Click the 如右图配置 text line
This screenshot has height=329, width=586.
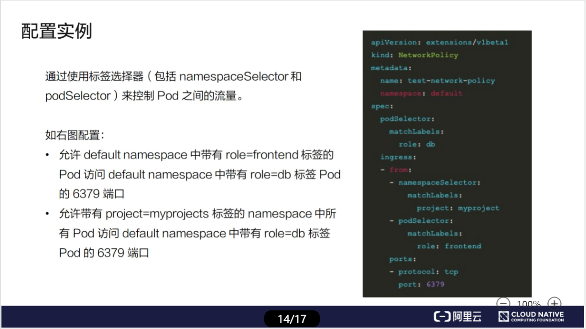[x=75, y=135]
